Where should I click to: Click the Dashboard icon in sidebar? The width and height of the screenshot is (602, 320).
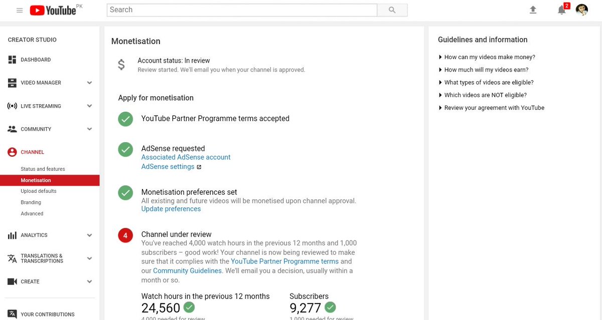click(x=13, y=60)
